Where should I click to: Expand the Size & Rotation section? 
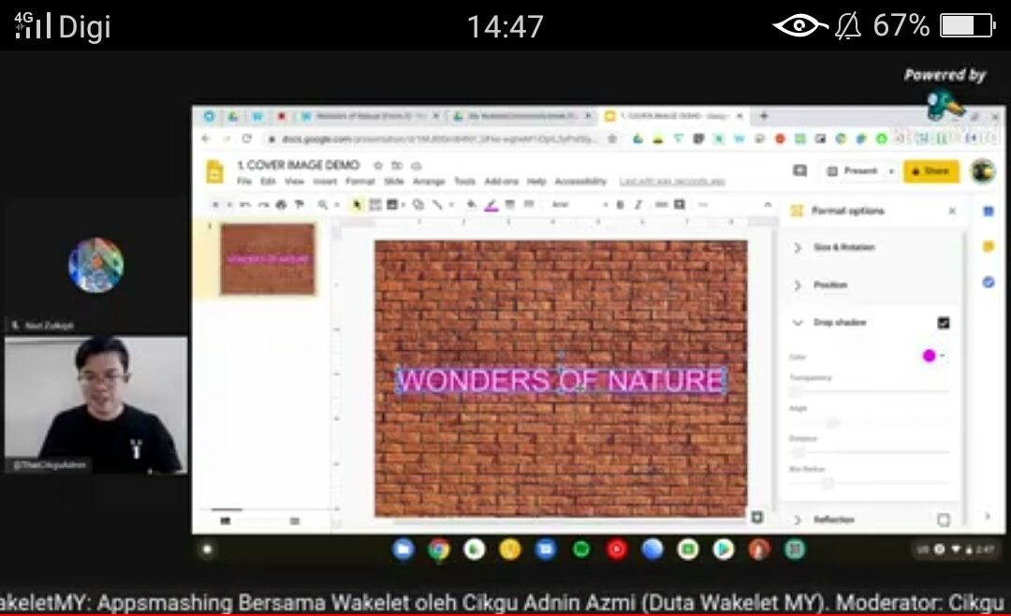click(x=798, y=247)
